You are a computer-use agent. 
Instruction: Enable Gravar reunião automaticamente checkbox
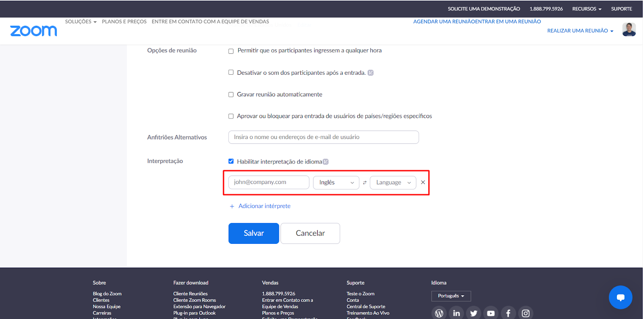(231, 94)
